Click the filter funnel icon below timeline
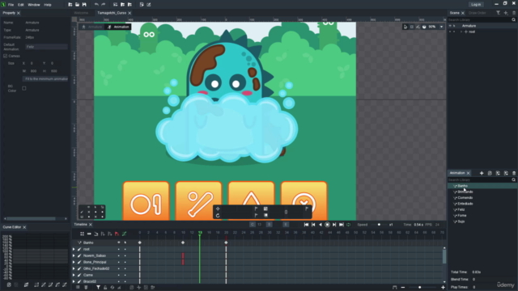Image resolution: width=518 pixels, height=291 pixels. coord(98,288)
